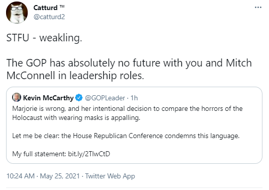Viewport: 269px width, 190px height.
Task: Open the bit.ly/2TlwCtD statement link
Action: 89,154
